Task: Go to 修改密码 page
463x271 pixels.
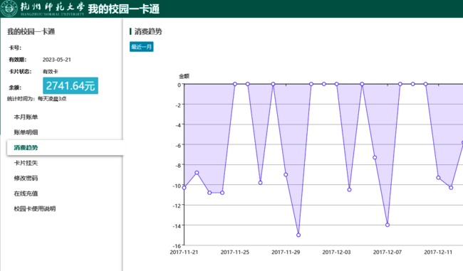Action: [x=26, y=178]
